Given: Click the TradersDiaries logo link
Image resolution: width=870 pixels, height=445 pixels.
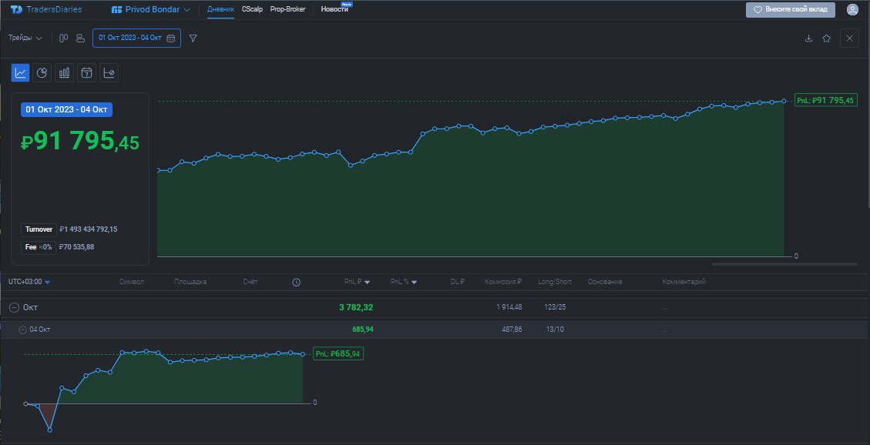Looking at the screenshot, I should [45, 9].
